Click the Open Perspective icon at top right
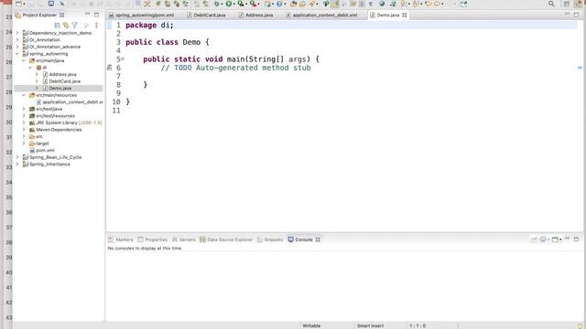 567,4
